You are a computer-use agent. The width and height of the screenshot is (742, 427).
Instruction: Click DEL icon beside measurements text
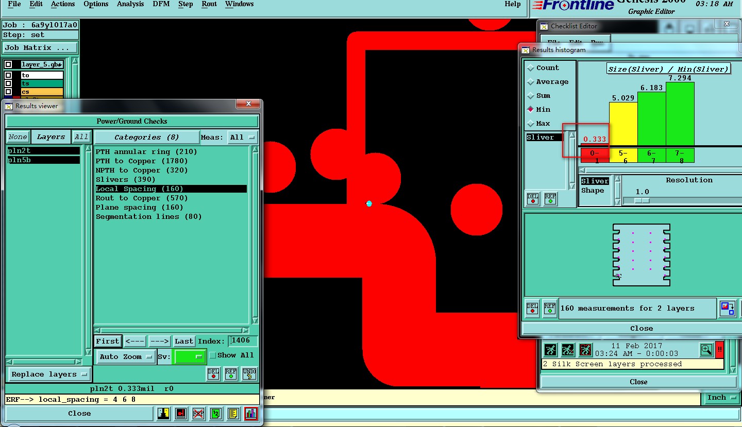click(x=532, y=308)
